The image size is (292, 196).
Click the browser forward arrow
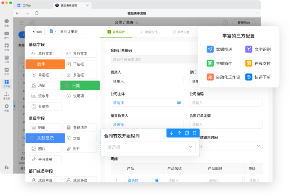pyautogui.click(x=27, y=13)
